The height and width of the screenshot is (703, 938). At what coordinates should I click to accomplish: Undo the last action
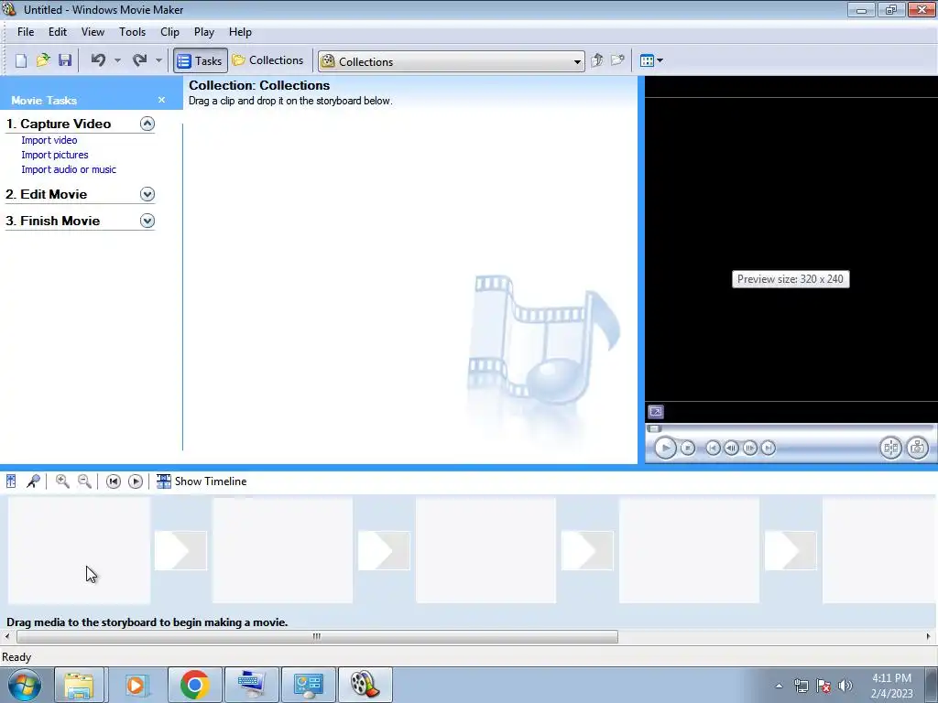coord(98,60)
